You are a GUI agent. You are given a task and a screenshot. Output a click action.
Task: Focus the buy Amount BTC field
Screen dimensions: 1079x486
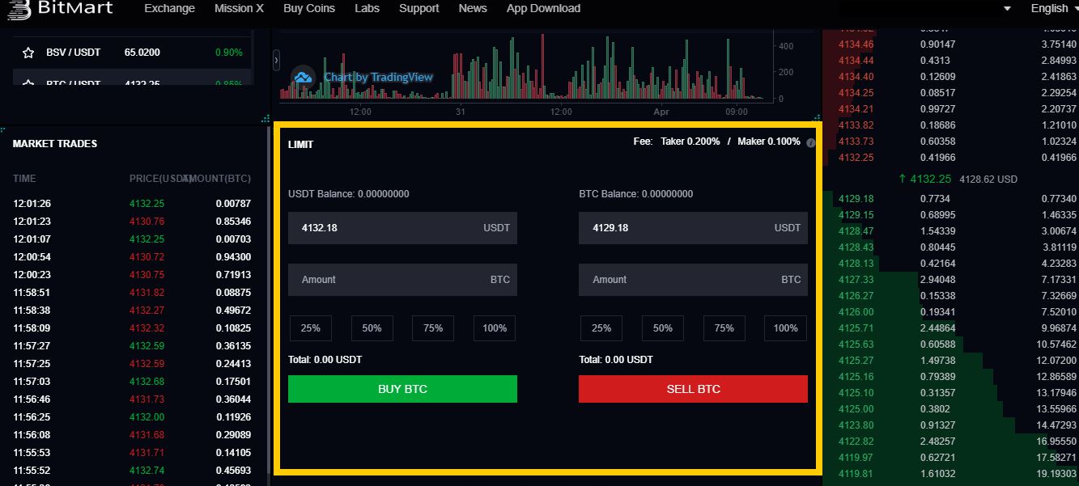pos(402,280)
